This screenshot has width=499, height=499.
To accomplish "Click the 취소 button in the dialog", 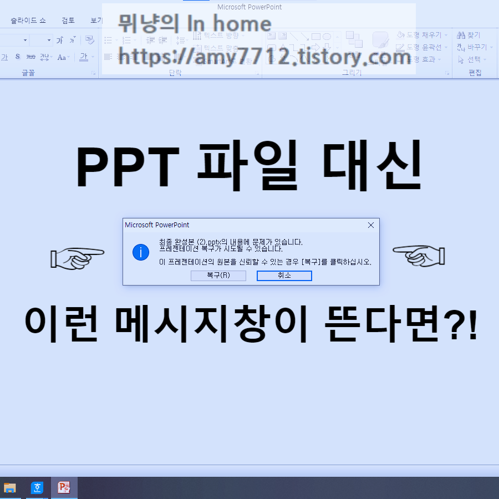I will tap(284, 276).
